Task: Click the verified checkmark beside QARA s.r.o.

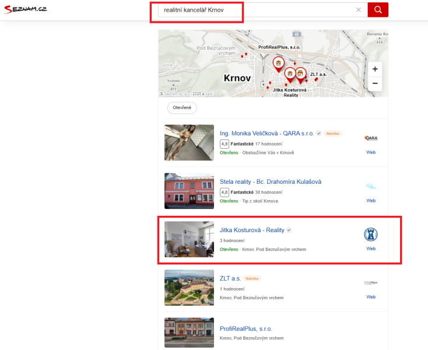Action: [x=318, y=133]
